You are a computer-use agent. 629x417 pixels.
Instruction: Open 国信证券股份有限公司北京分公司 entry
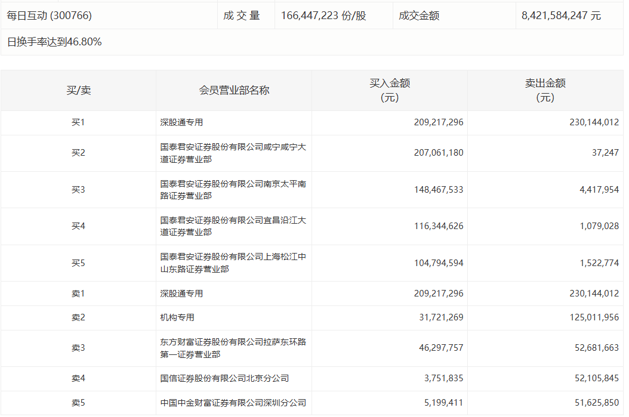point(224,378)
